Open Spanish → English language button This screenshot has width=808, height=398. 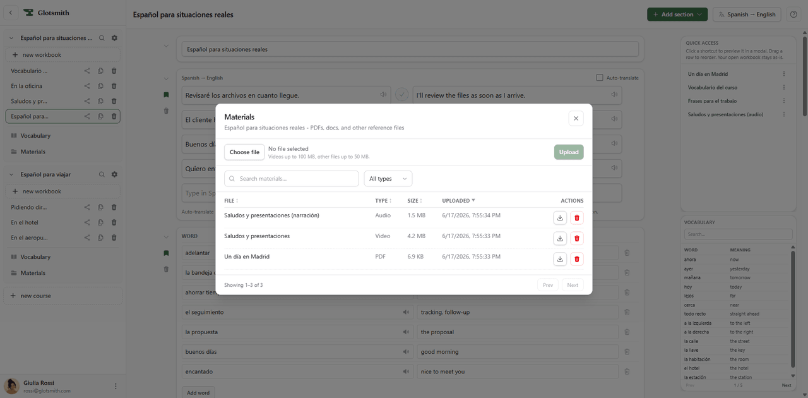(x=747, y=15)
